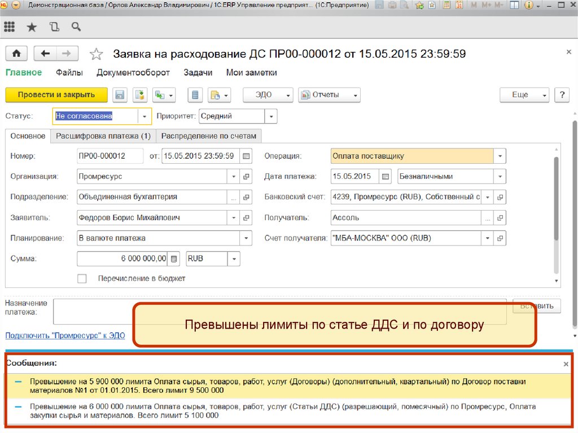Open the Заявитель record icon
Viewport: 578px width, 433px height.
246,218
